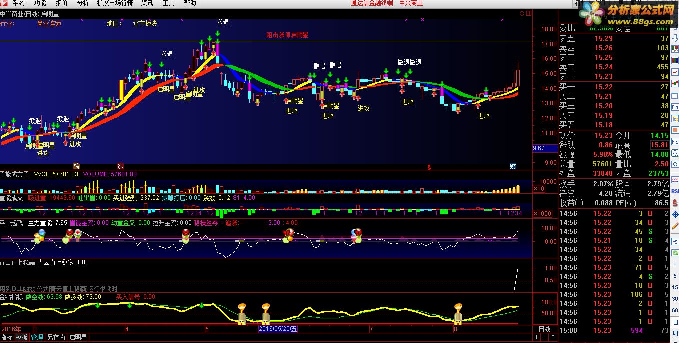This screenshot has height=343, width=679.
Task: Click the 最高 15.81 value box
Action: [x=659, y=145]
